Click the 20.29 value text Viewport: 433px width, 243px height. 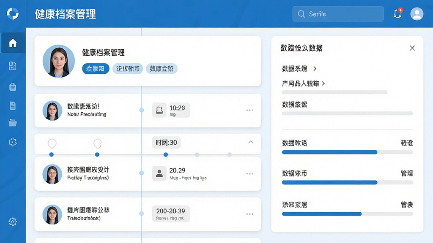click(x=177, y=170)
